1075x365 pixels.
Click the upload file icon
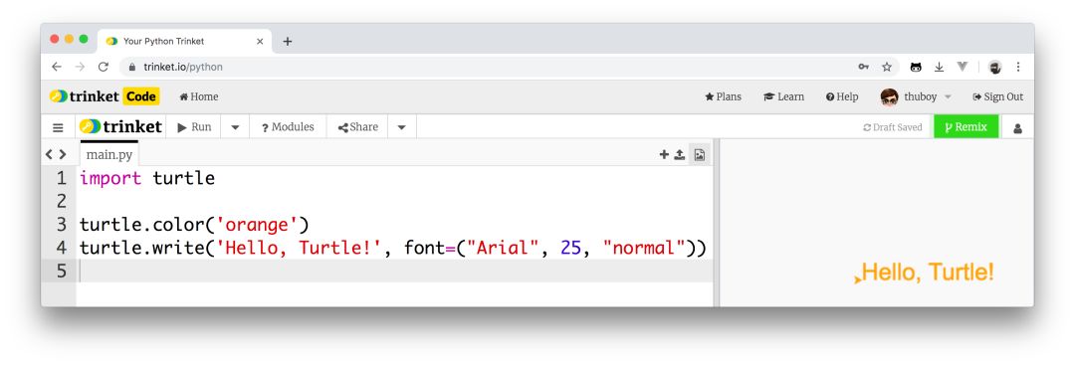pyautogui.click(x=680, y=155)
